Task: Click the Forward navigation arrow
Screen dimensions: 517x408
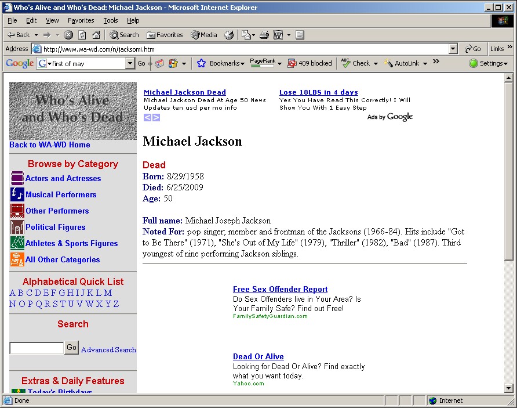Action: pos(47,35)
